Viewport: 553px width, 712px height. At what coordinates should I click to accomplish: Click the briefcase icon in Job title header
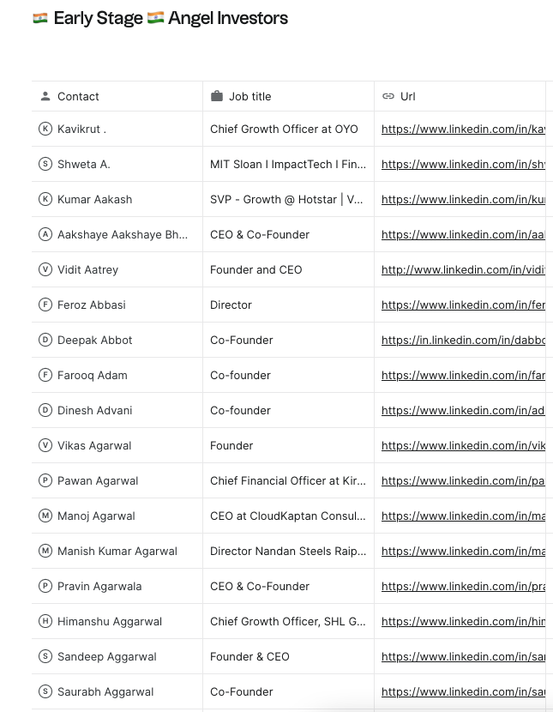217,97
